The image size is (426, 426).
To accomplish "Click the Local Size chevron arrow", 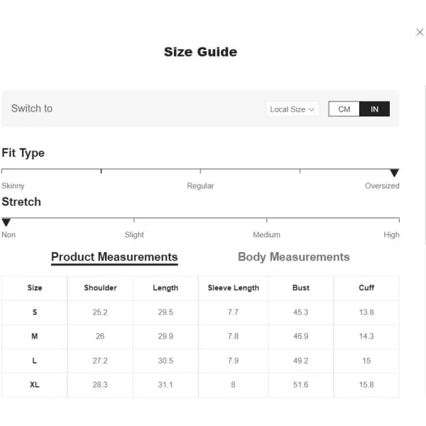I will [312, 109].
